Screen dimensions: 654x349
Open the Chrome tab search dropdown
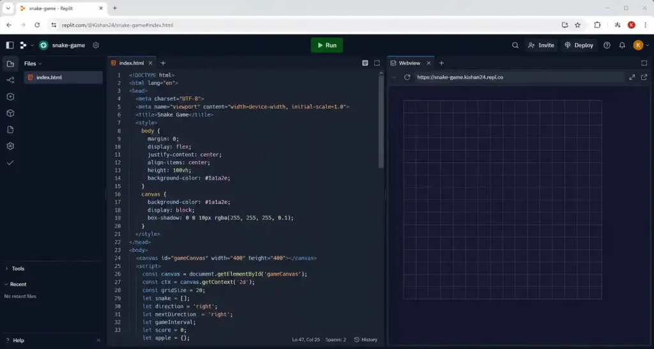click(8, 8)
